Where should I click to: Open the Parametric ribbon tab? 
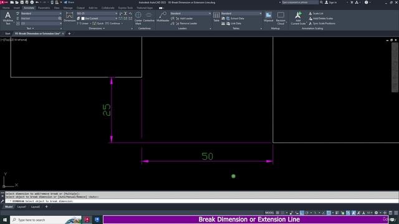44,8
